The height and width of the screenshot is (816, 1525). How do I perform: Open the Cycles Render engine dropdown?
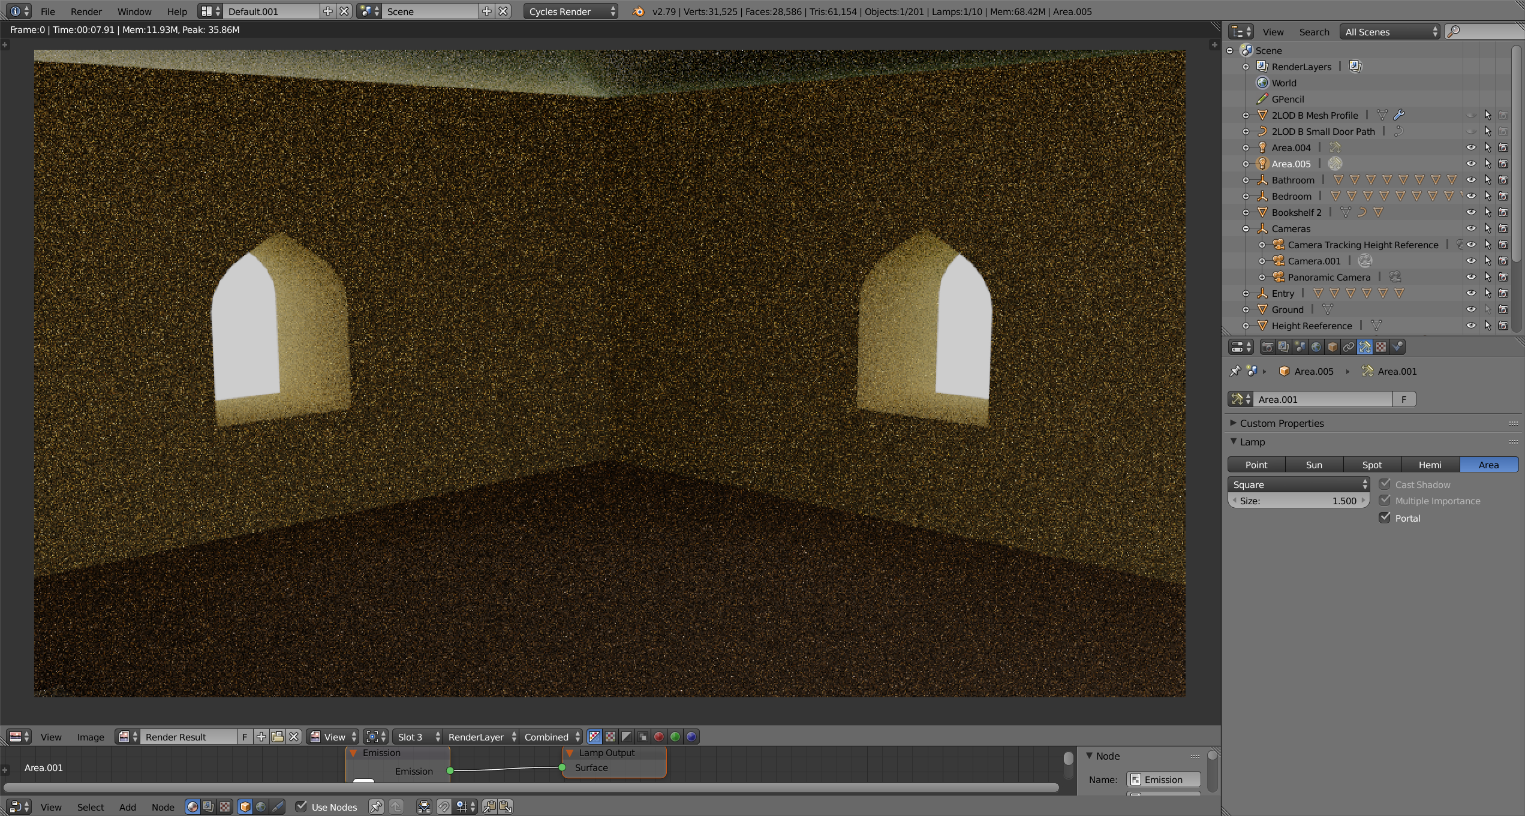[x=570, y=11]
